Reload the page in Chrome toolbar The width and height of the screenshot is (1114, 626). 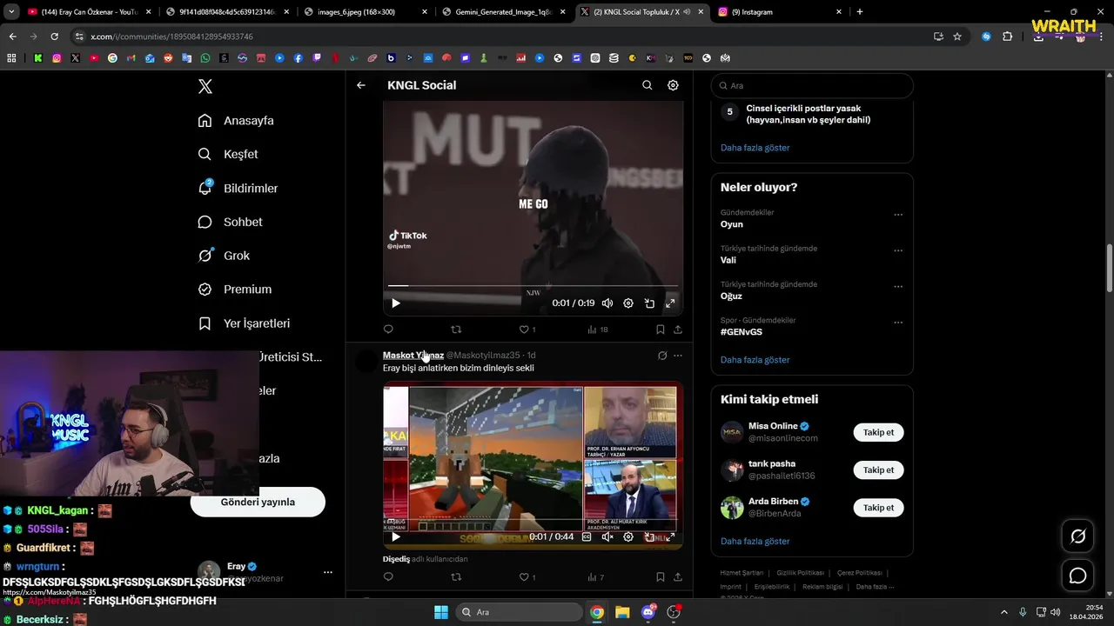click(x=54, y=37)
